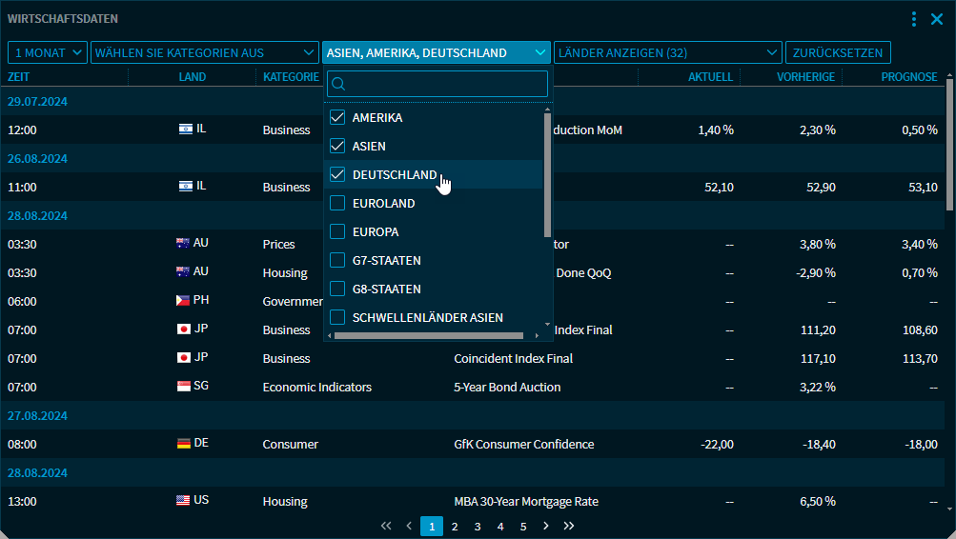The image size is (956, 539).
Task: Click the German flag icon for DE
Action: click(x=184, y=444)
